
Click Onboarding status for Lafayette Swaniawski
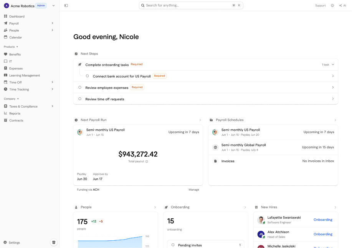[x=323, y=220]
